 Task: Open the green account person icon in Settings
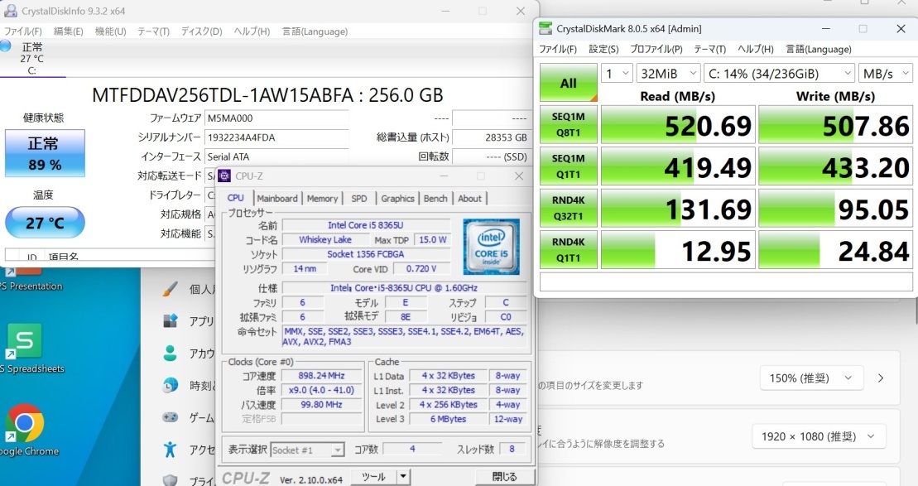click(x=170, y=353)
